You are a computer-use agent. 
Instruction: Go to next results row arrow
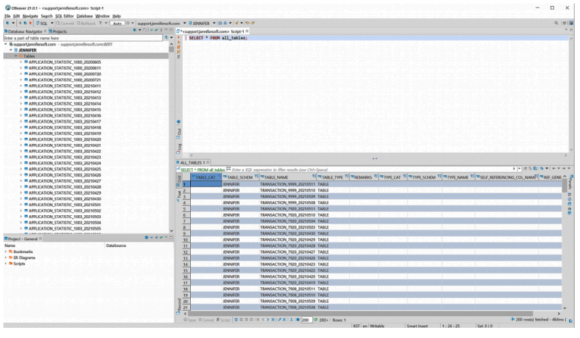(x=268, y=320)
